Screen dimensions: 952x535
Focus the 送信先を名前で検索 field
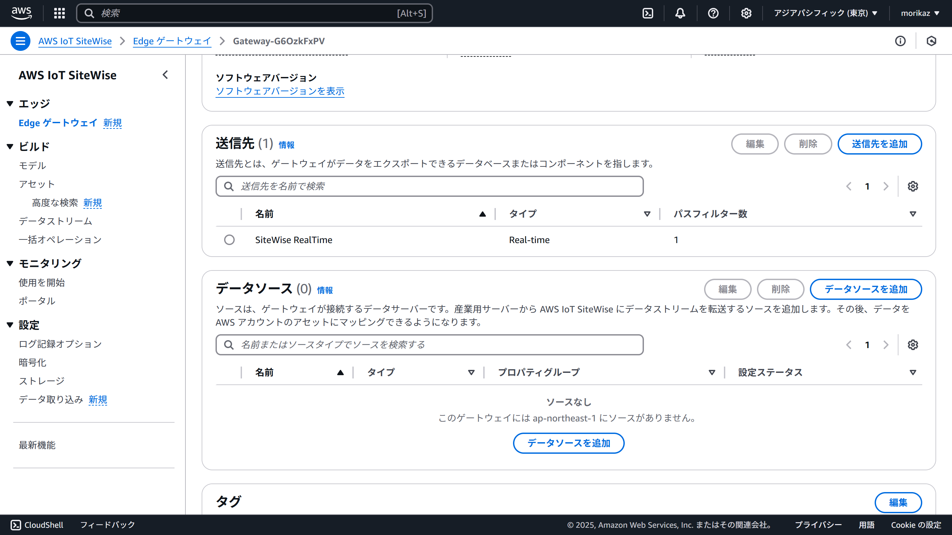tap(429, 187)
